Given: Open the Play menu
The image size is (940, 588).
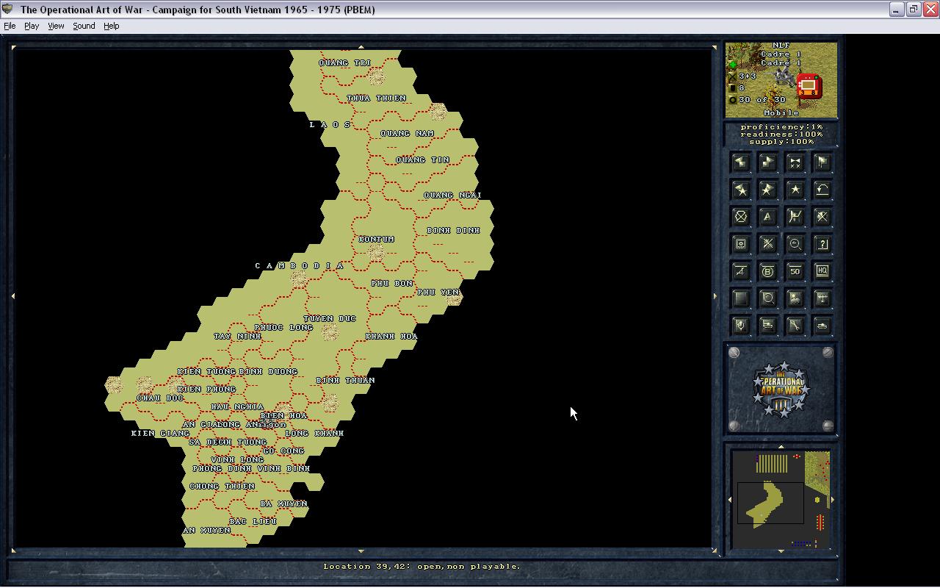Looking at the screenshot, I should tap(32, 26).
